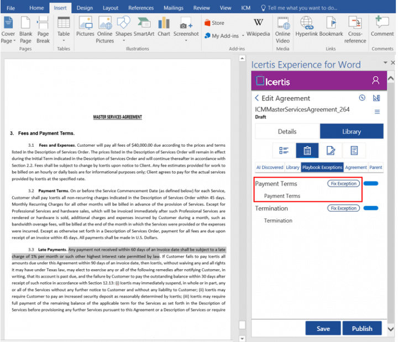The image size is (398, 342).
Task: Insert a Blank Page
Action: 25,30
